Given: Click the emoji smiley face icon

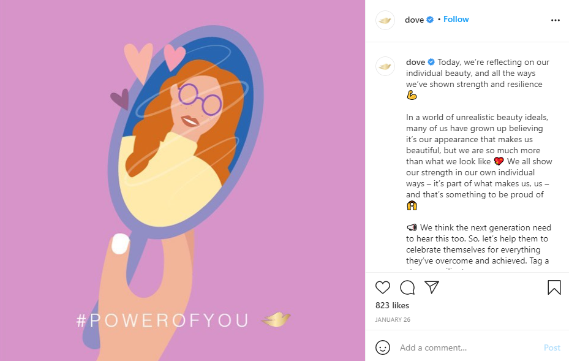Looking at the screenshot, I should (x=383, y=348).
